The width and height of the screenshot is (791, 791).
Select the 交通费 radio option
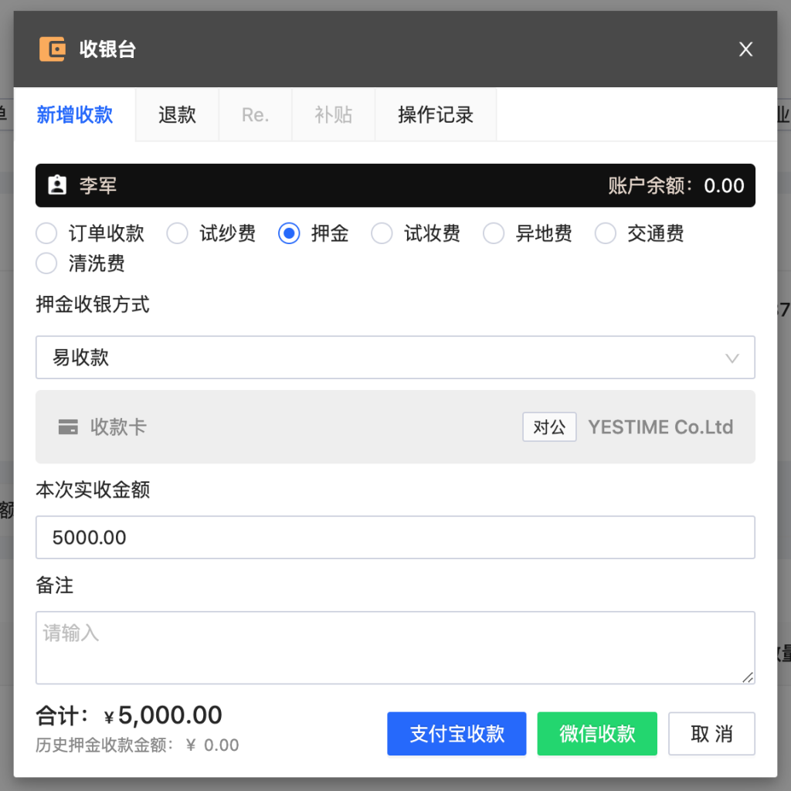point(605,233)
